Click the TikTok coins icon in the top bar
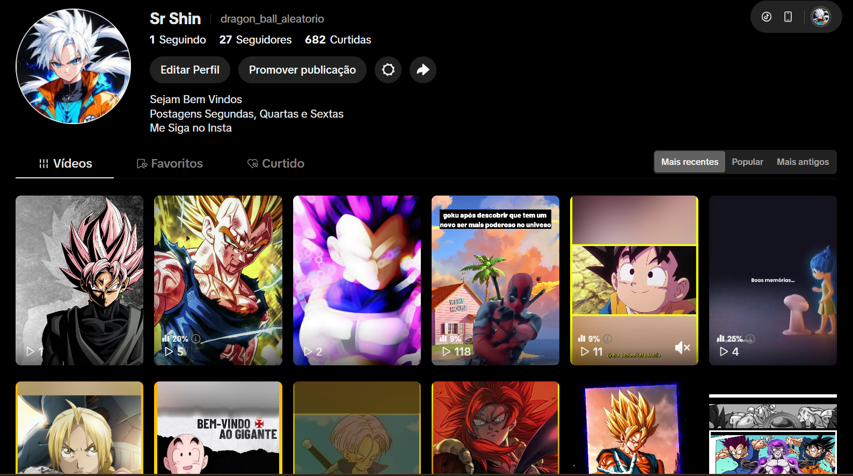Screen dimensions: 853x476 pyautogui.click(x=767, y=17)
